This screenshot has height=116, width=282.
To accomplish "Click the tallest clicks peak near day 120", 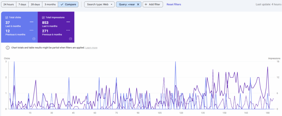I will 175,62.
